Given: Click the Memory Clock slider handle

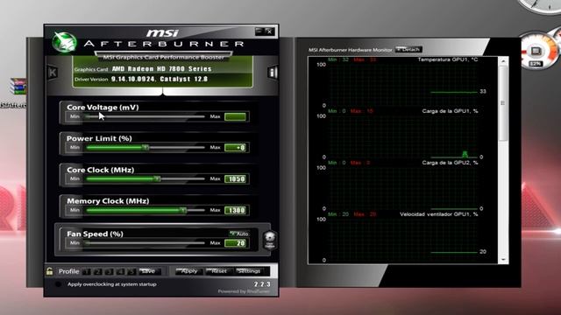Looking at the screenshot, I should pyautogui.click(x=183, y=210).
